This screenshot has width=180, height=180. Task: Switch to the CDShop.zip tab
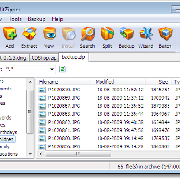tap(44, 58)
